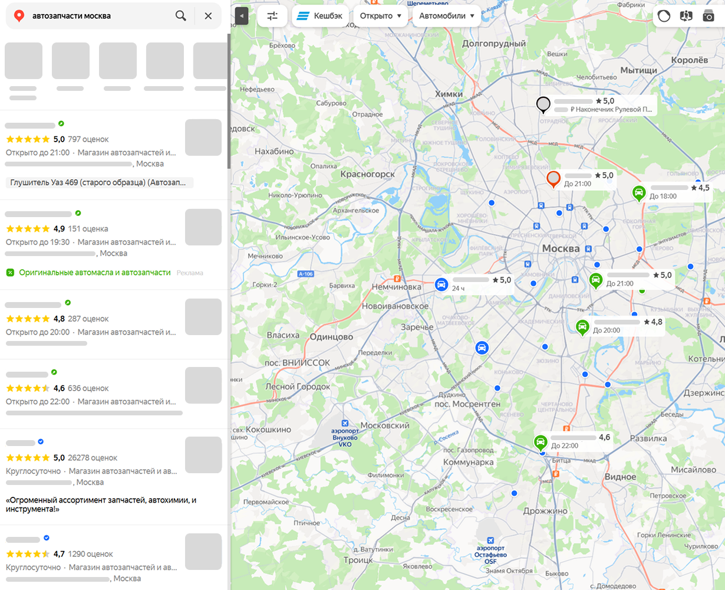The image size is (725, 590).
Task: Click 'Открыто до 19:30' status text
Action: (38, 242)
